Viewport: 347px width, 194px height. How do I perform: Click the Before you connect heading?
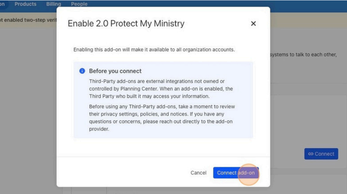point(115,71)
